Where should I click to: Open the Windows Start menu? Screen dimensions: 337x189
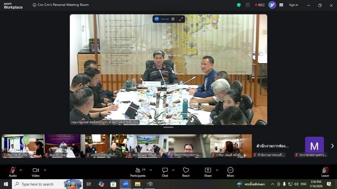click(x=6, y=184)
